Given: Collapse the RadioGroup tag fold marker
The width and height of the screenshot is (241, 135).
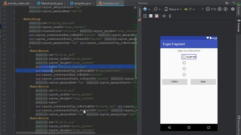Looking at the screenshot, I should click(14, 19).
